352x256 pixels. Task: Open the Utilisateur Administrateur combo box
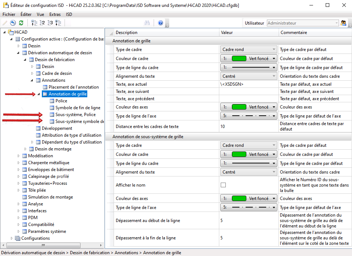click(x=303, y=23)
